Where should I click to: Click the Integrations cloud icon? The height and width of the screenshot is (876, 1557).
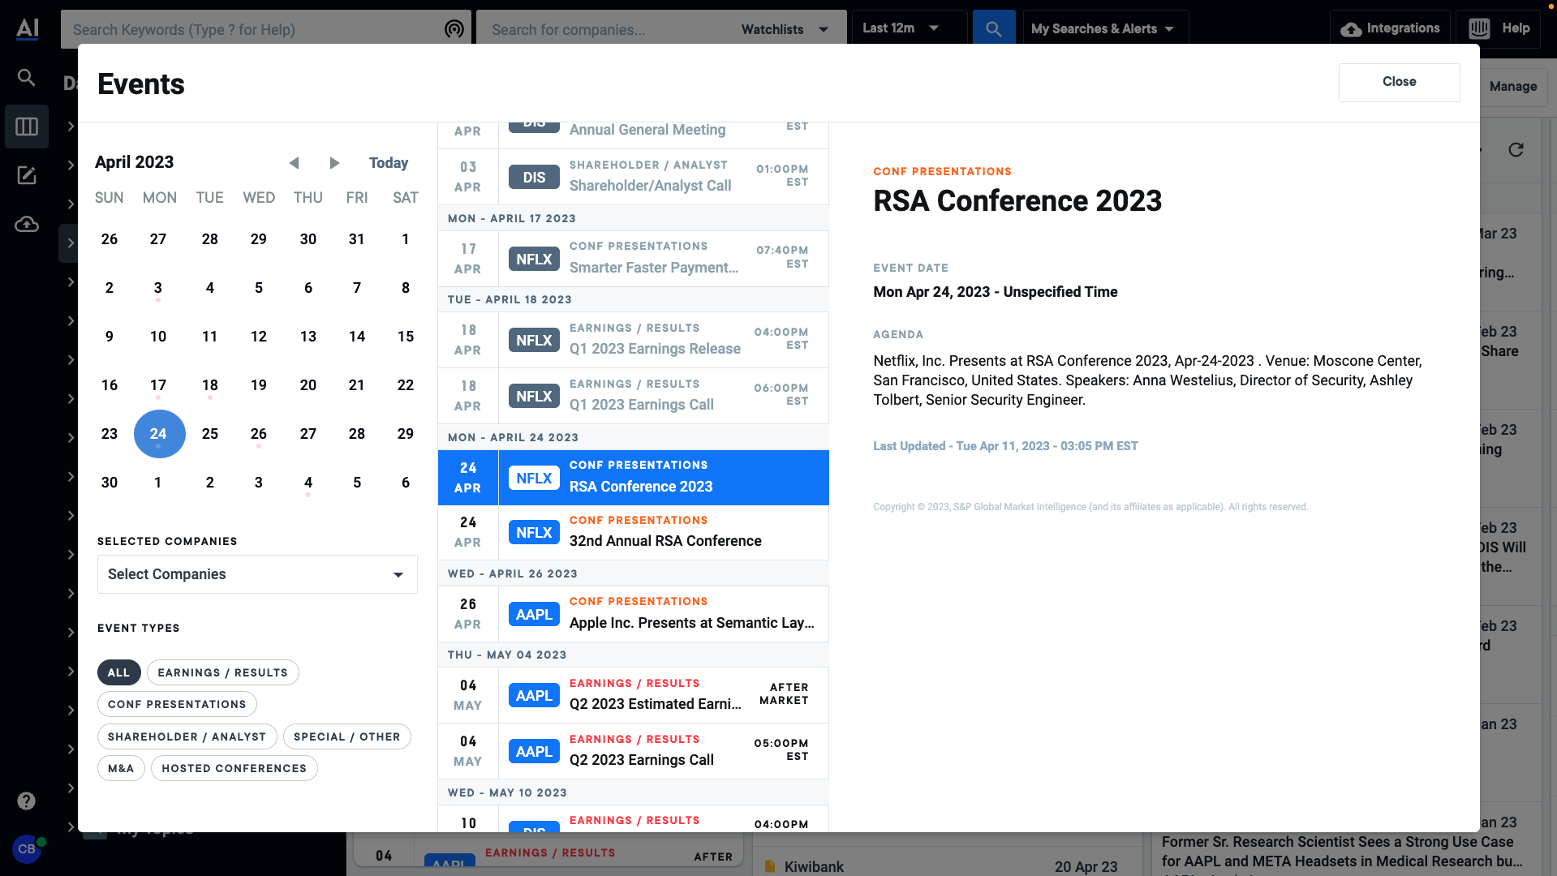(x=1351, y=29)
